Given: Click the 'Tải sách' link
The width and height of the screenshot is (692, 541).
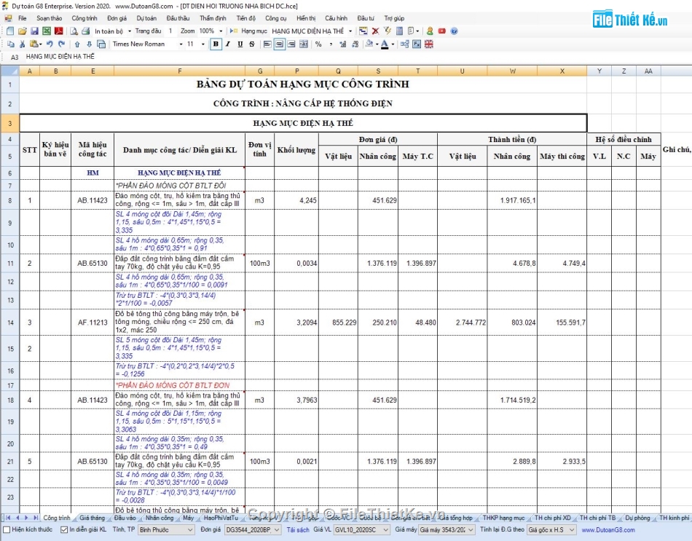Looking at the screenshot, I should pos(298,529).
